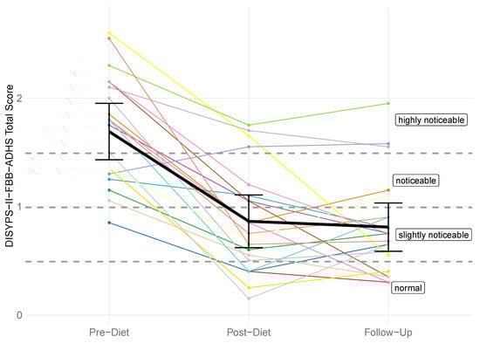Click the 'highly noticeable' label box
480x343 pixels.
[x=431, y=120]
